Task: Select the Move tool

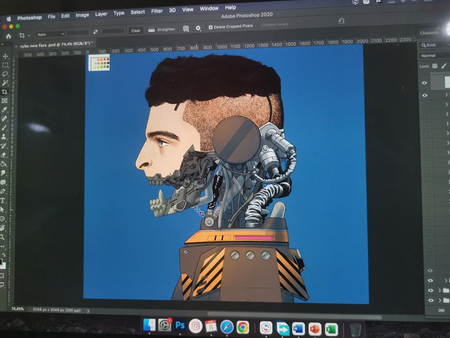Action: click(x=5, y=56)
